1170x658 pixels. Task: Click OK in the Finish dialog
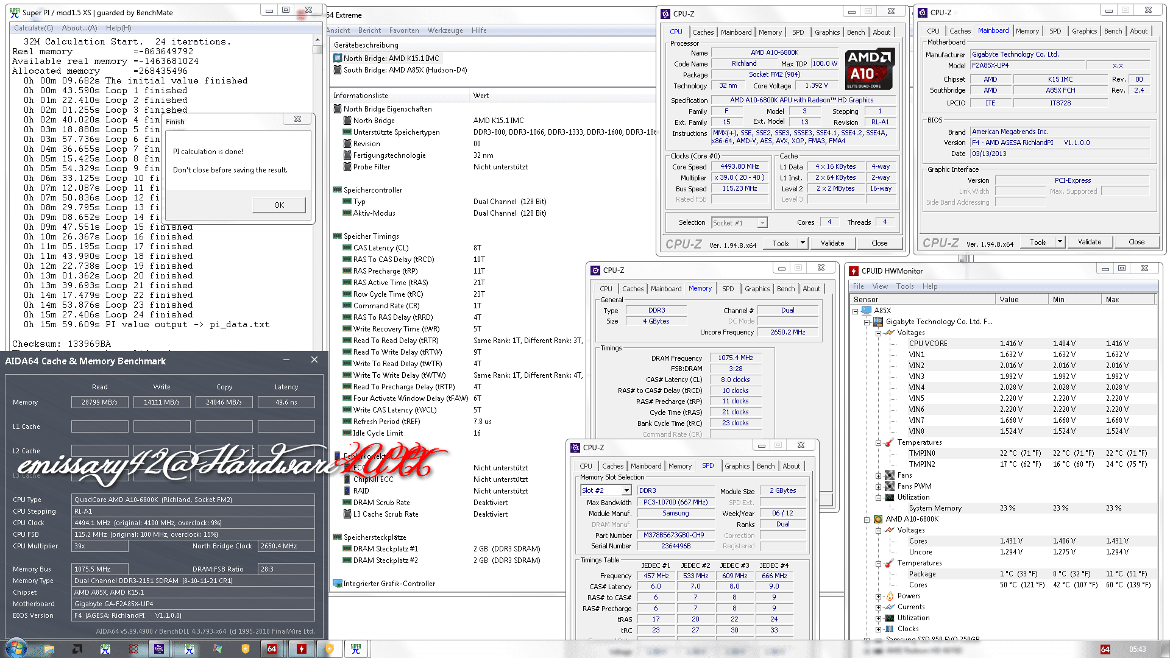click(x=279, y=205)
